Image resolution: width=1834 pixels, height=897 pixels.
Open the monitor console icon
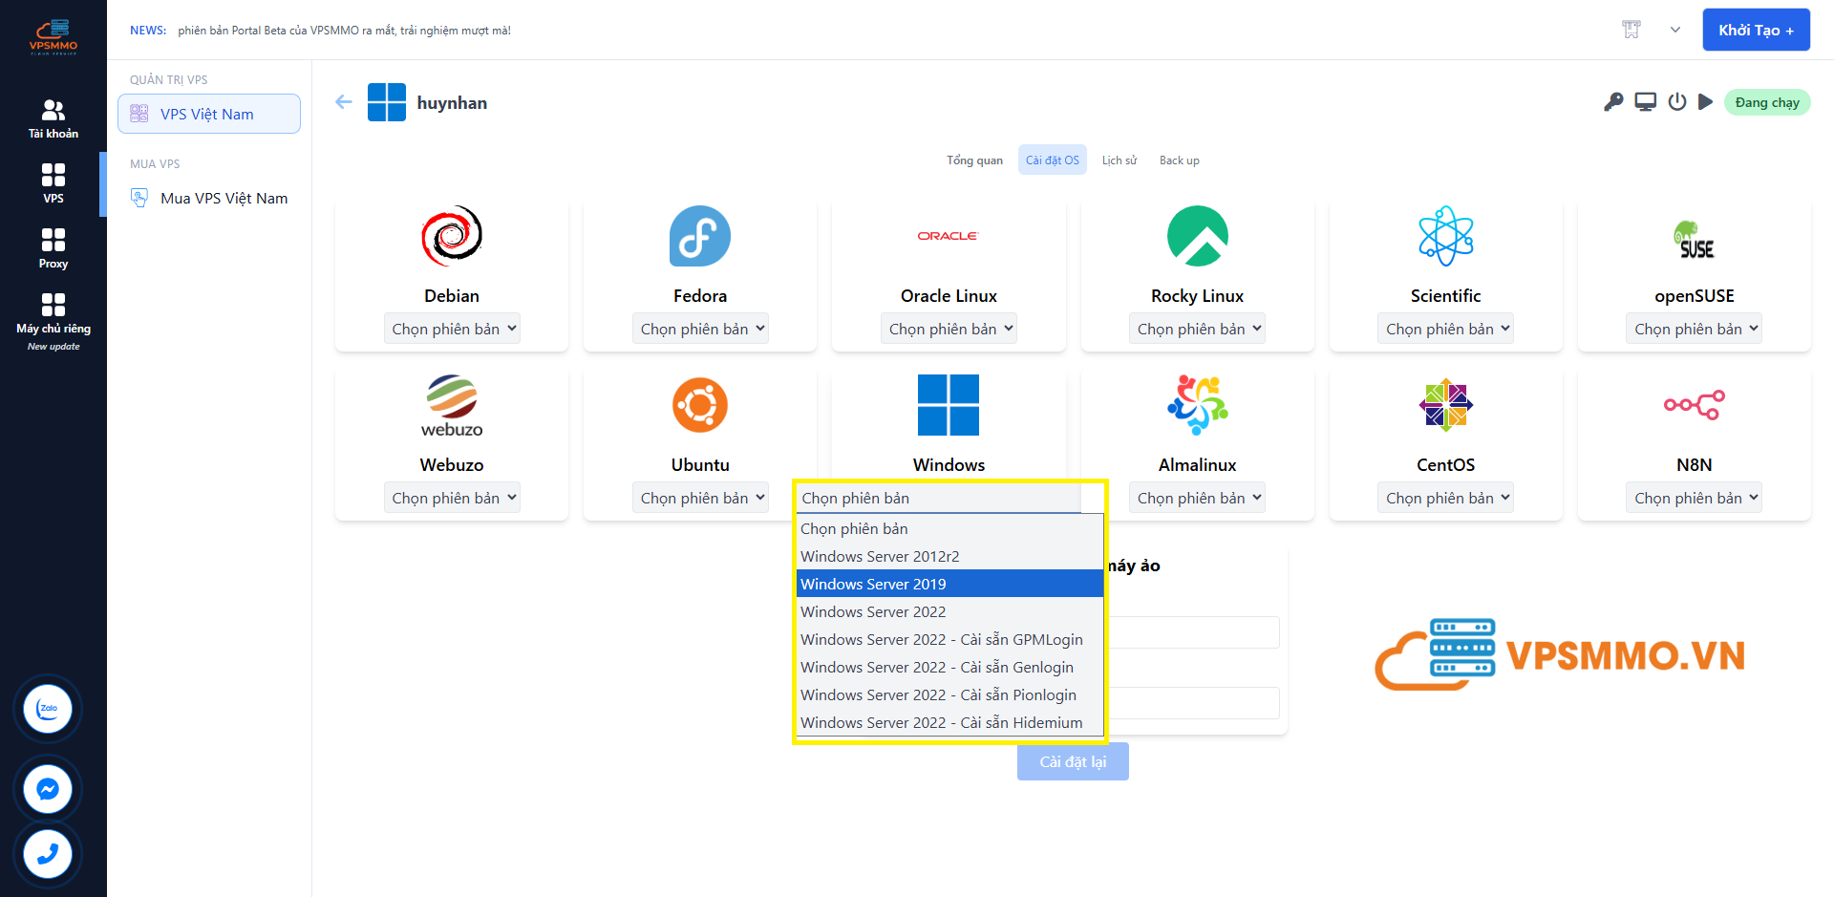coord(1645,102)
